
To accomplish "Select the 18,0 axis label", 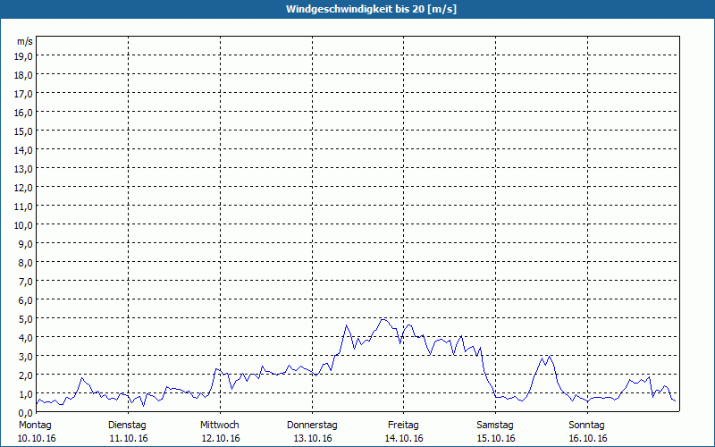I will (x=23, y=75).
